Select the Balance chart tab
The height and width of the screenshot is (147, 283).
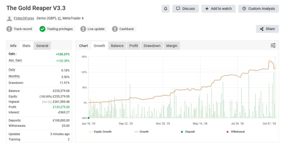click(117, 46)
